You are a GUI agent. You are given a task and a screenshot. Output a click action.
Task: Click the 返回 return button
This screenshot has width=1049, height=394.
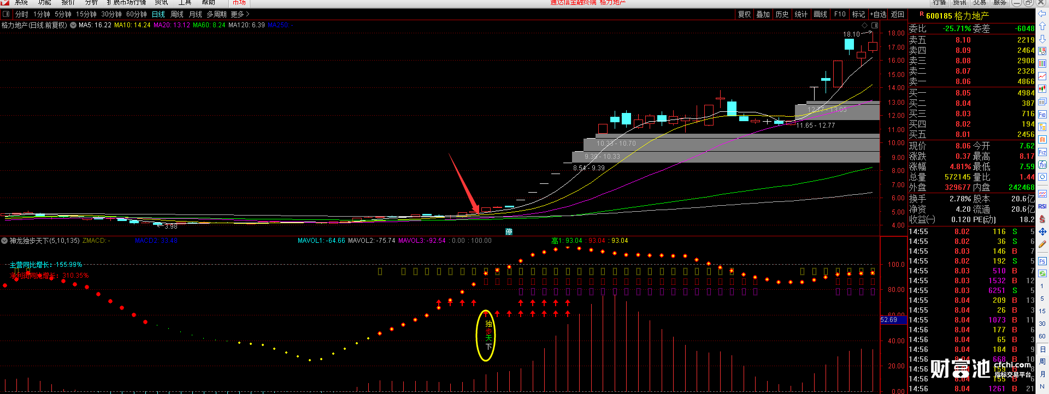point(898,14)
